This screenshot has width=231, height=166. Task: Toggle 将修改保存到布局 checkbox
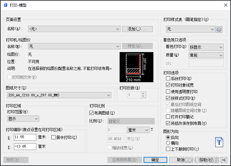tap(168, 123)
